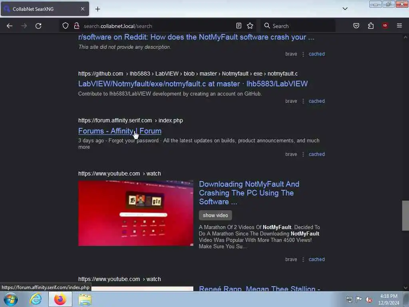Go back to the previous page
Image resolution: width=409 pixels, height=307 pixels.
pos(10,26)
